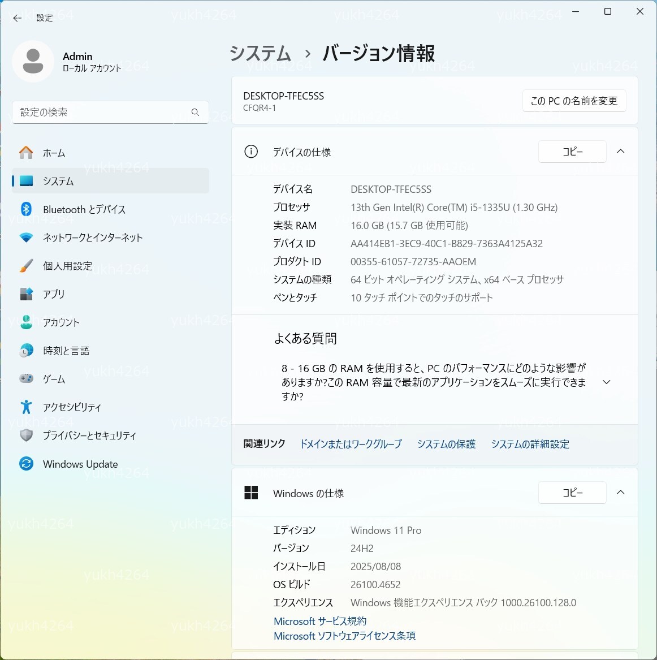The width and height of the screenshot is (657, 660).
Task: Click the Privacy shield icon
Action: (26, 435)
